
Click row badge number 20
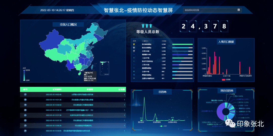coord(25,110)
